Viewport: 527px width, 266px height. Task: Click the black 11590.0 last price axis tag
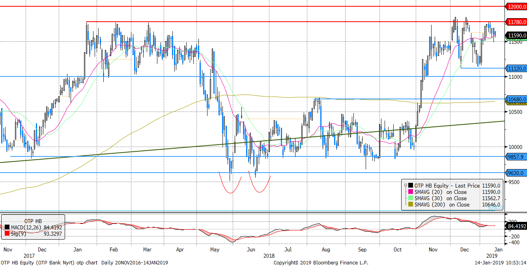[516, 35]
